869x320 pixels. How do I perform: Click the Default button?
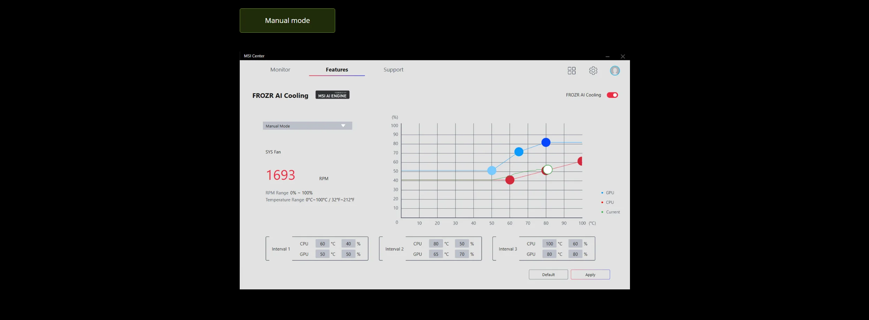coord(548,274)
